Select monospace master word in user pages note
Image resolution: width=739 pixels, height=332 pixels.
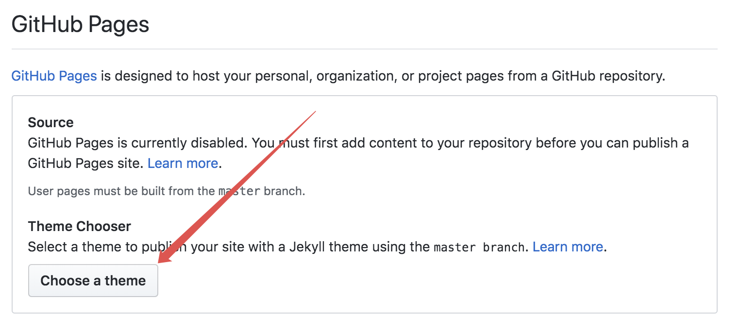tap(239, 191)
